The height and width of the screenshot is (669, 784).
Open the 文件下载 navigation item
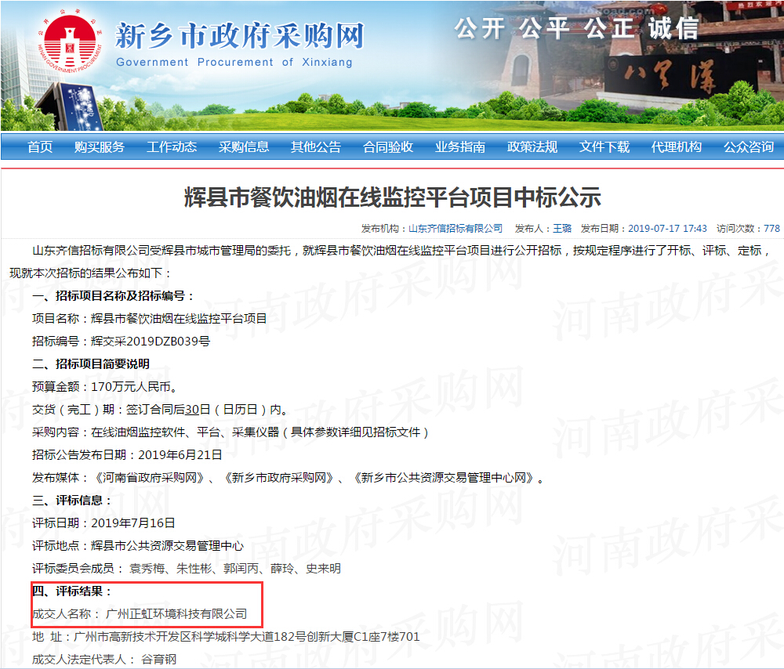tap(604, 147)
